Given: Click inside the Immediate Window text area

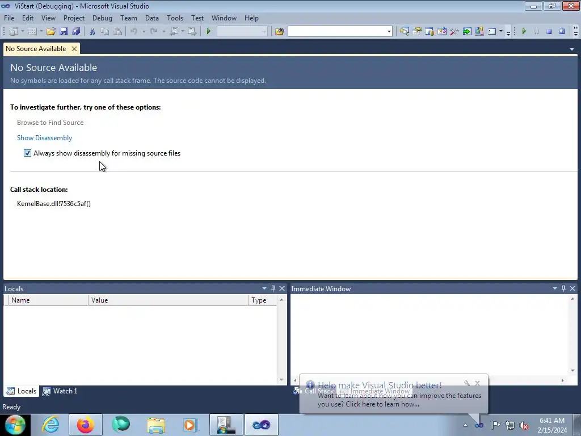Looking at the screenshot, I should pyautogui.click(x=430, y=334).
